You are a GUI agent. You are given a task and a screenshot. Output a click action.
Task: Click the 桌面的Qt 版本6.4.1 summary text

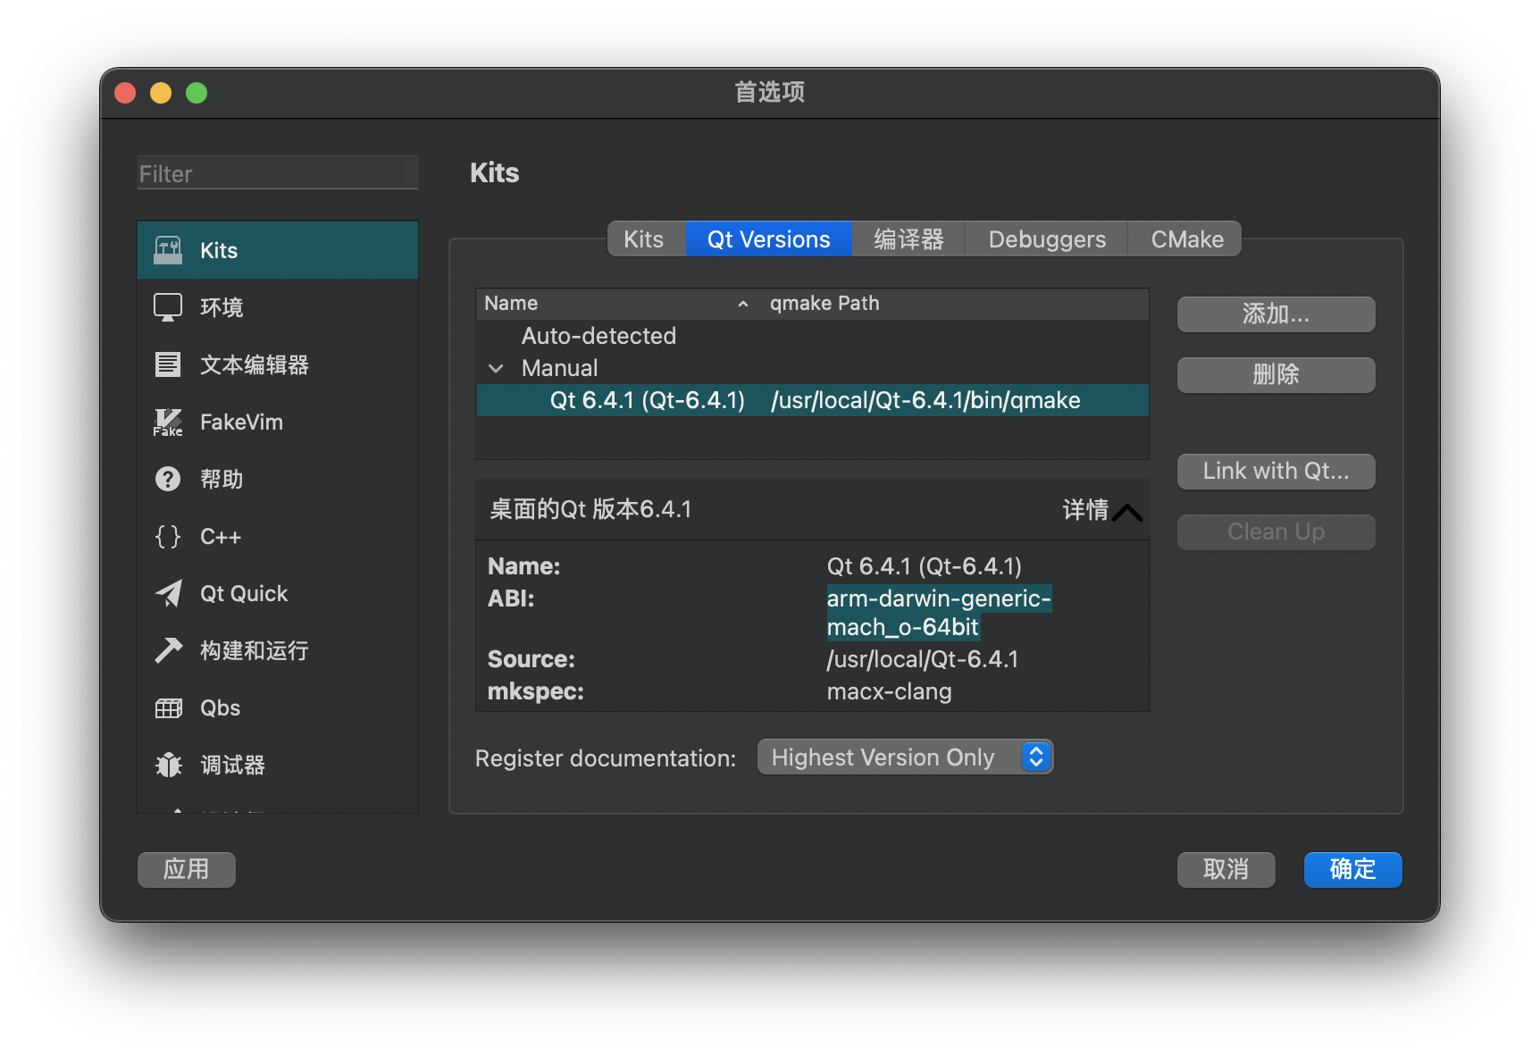point(590,509)
